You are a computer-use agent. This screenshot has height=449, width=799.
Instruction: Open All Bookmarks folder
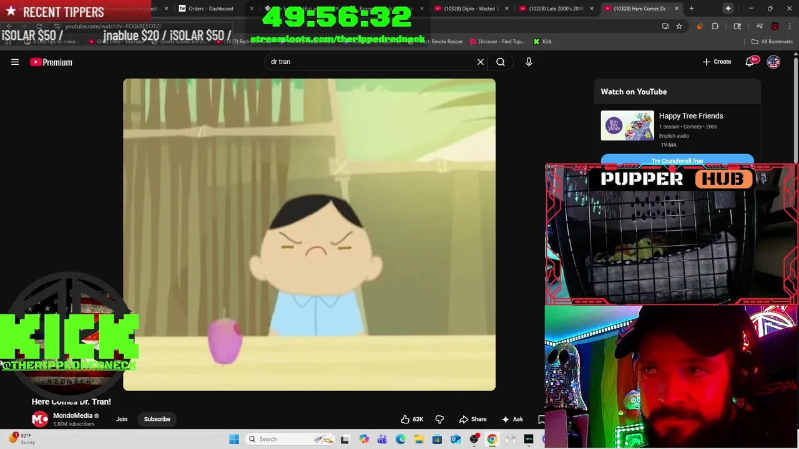coord(772,42)
